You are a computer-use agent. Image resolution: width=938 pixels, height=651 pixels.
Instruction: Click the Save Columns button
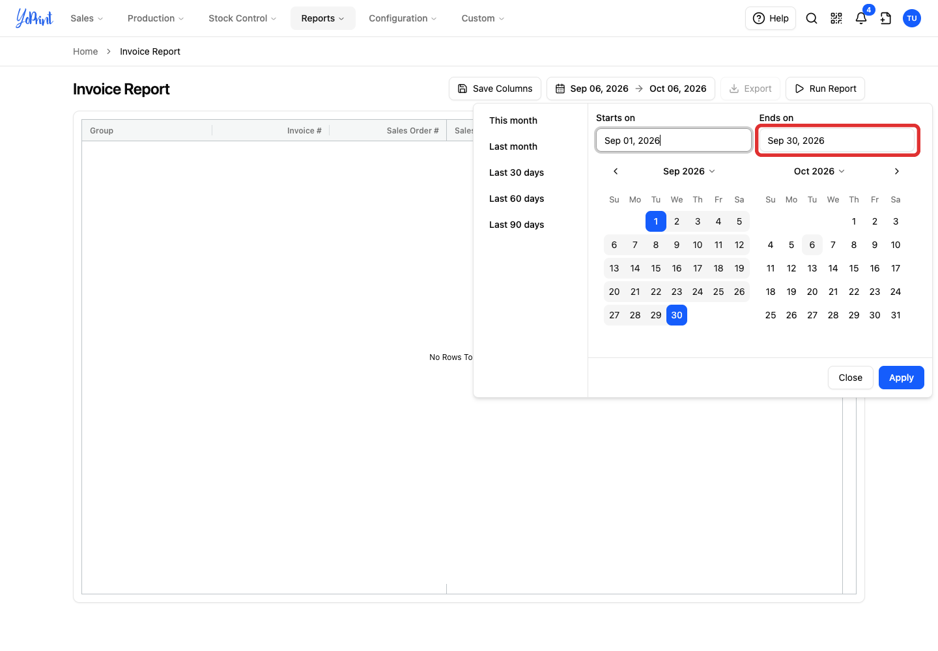click(495, 89)
